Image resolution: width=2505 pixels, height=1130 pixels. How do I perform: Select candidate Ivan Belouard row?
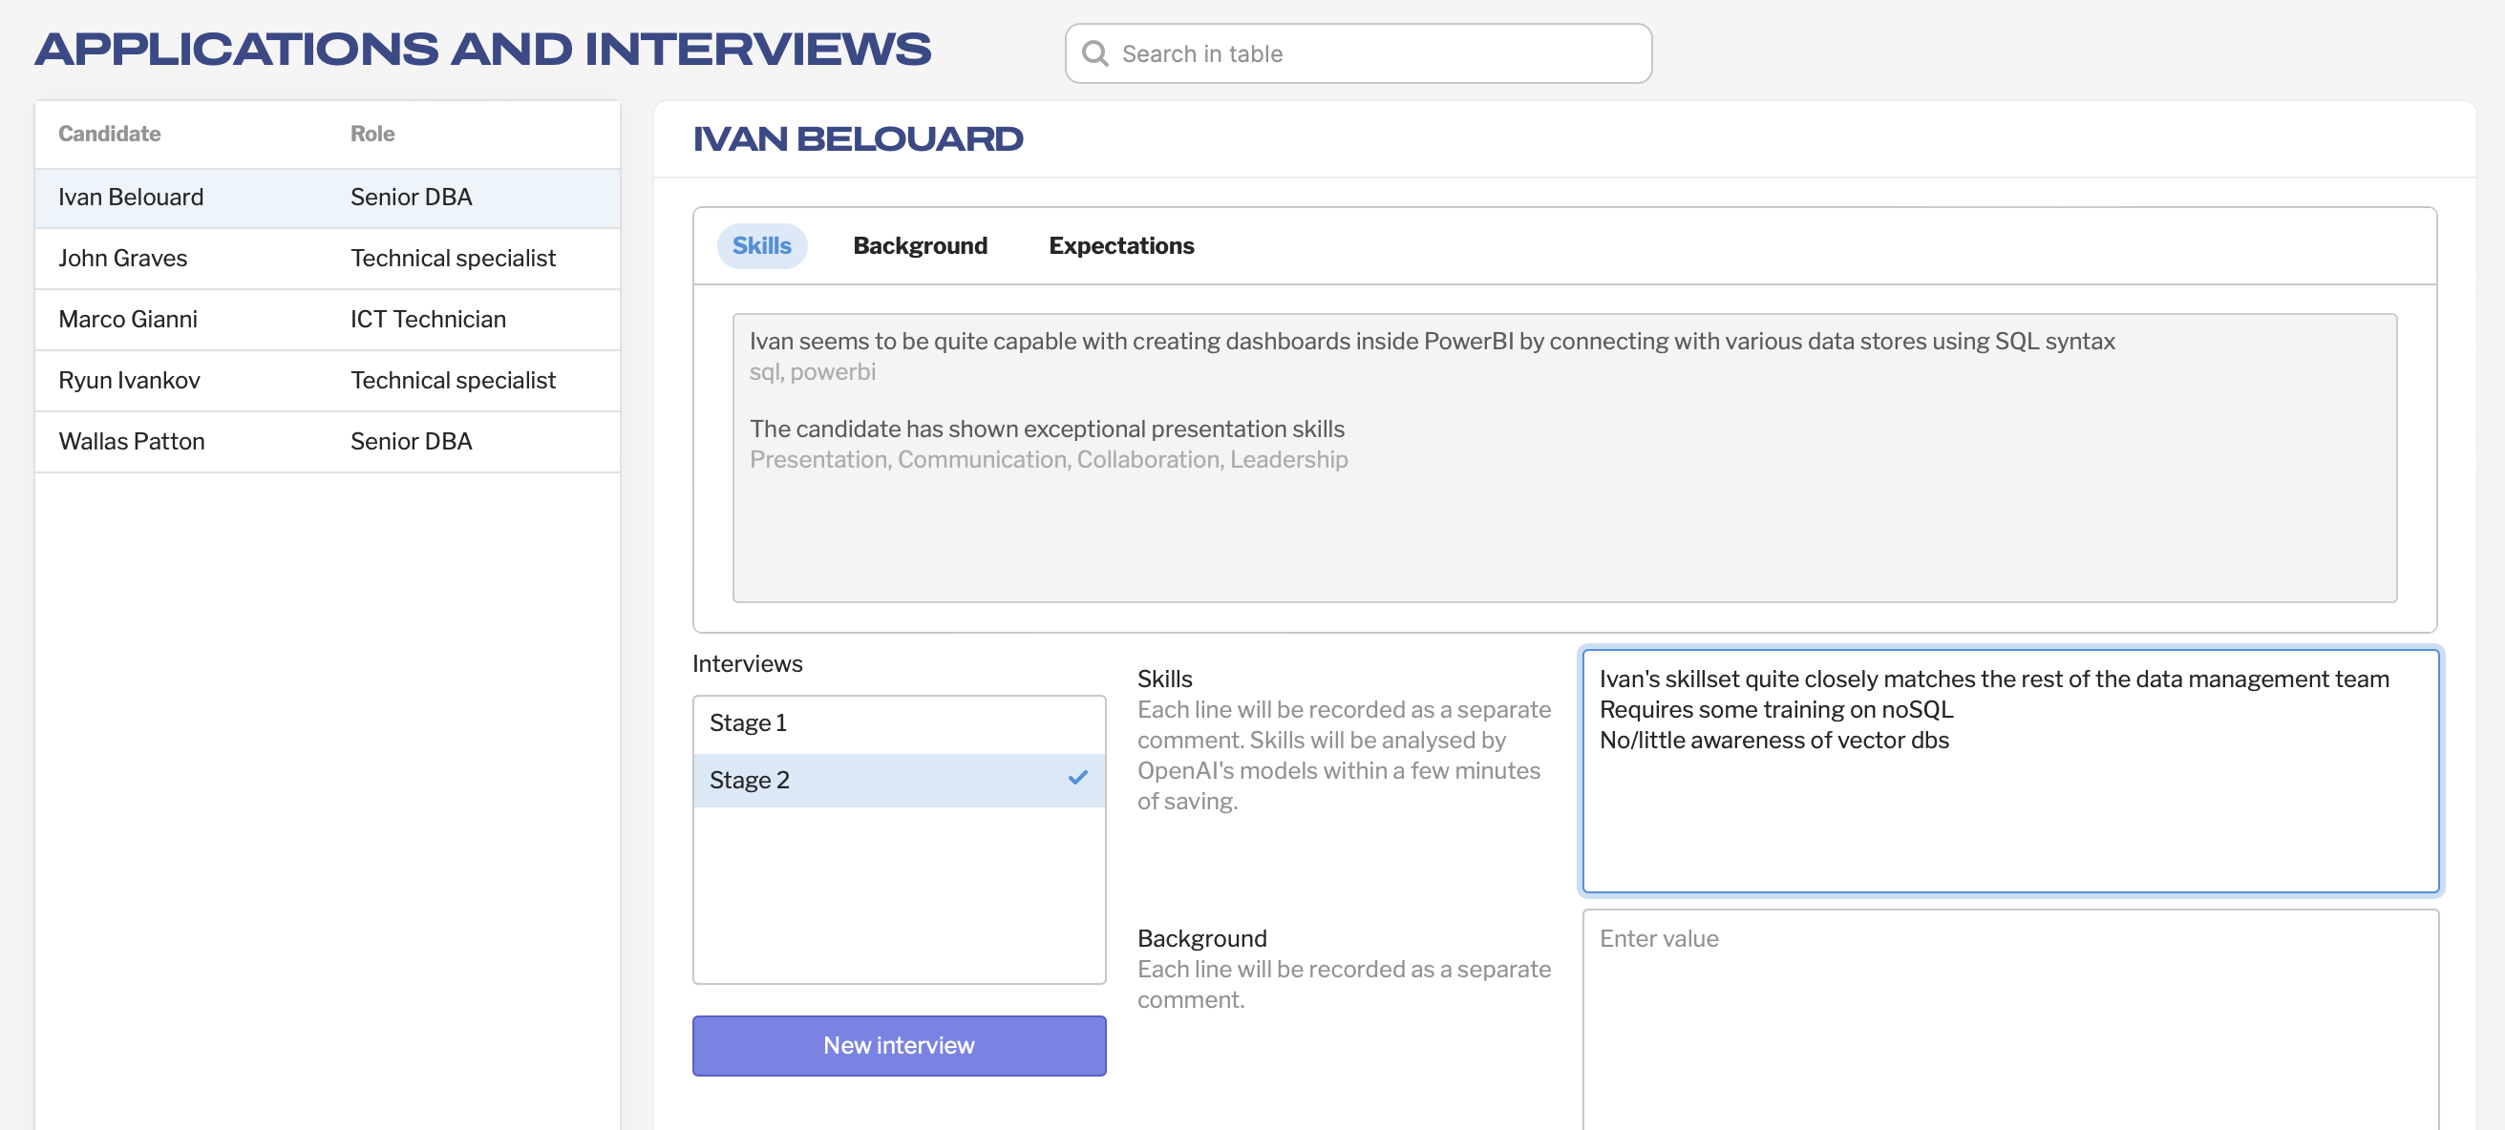point(327,198)
